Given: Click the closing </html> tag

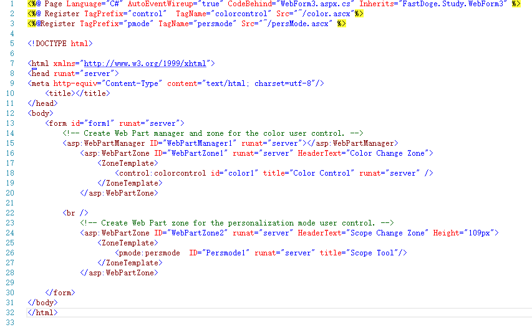Looking at the screenshot, I should [x=43, y=313].
